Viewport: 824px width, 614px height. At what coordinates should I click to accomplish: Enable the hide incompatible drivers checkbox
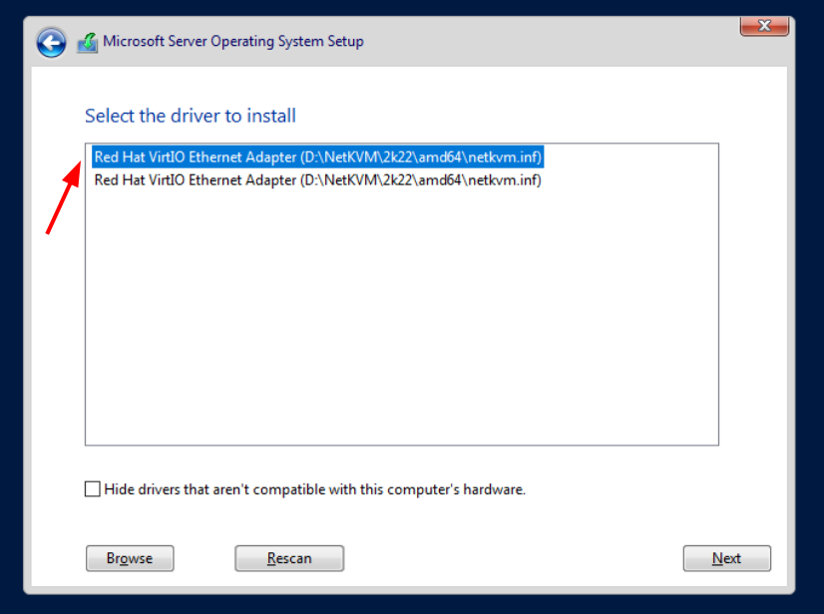[93, 489]
